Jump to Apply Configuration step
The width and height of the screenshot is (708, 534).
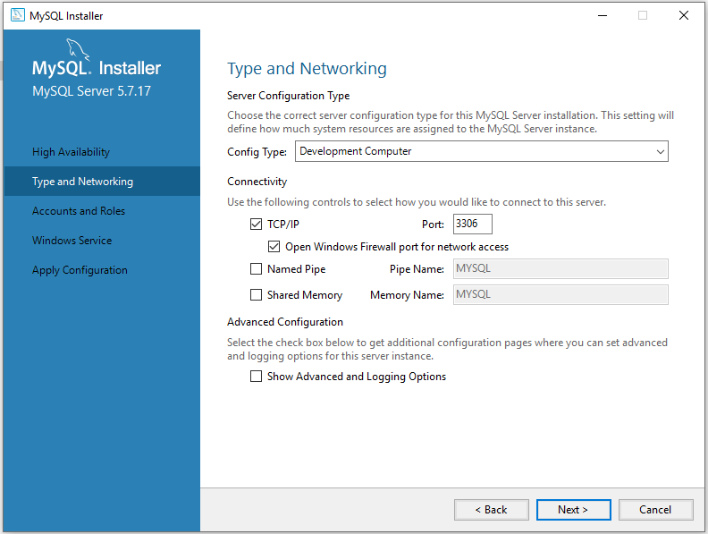pos(80,270)
